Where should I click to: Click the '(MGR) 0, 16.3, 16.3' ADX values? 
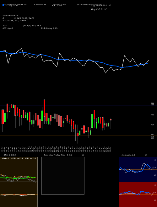pos(32,26)
